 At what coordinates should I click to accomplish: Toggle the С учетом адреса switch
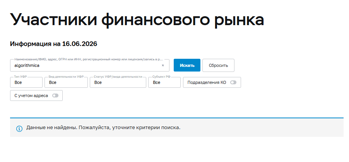coord(55,95)
